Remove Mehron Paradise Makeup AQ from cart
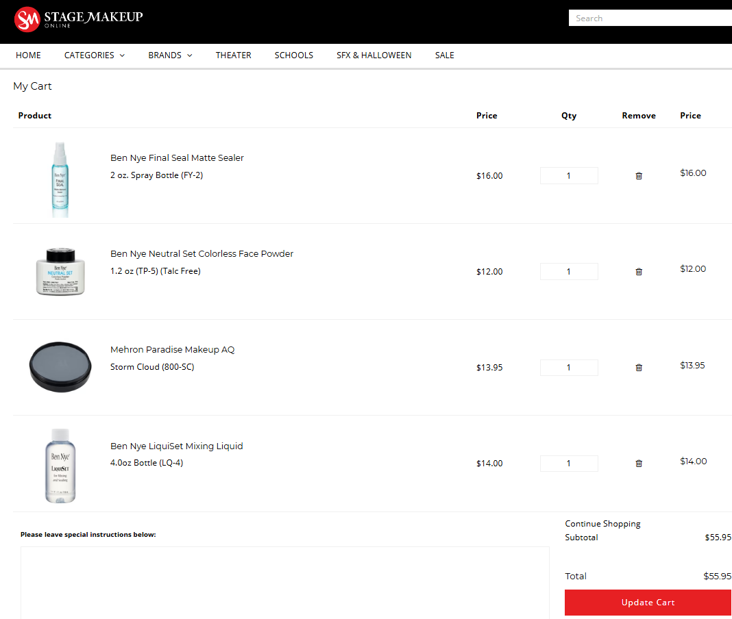The image size is (732, 619). [639, 368]
